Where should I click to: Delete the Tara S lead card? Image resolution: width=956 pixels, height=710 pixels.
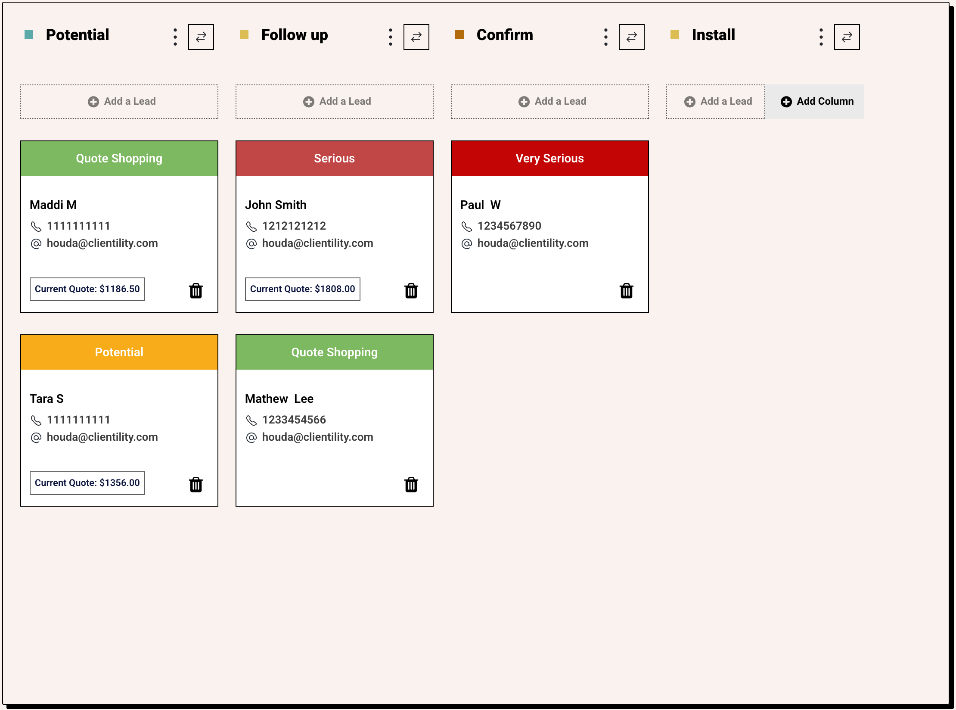pos(196,485)
